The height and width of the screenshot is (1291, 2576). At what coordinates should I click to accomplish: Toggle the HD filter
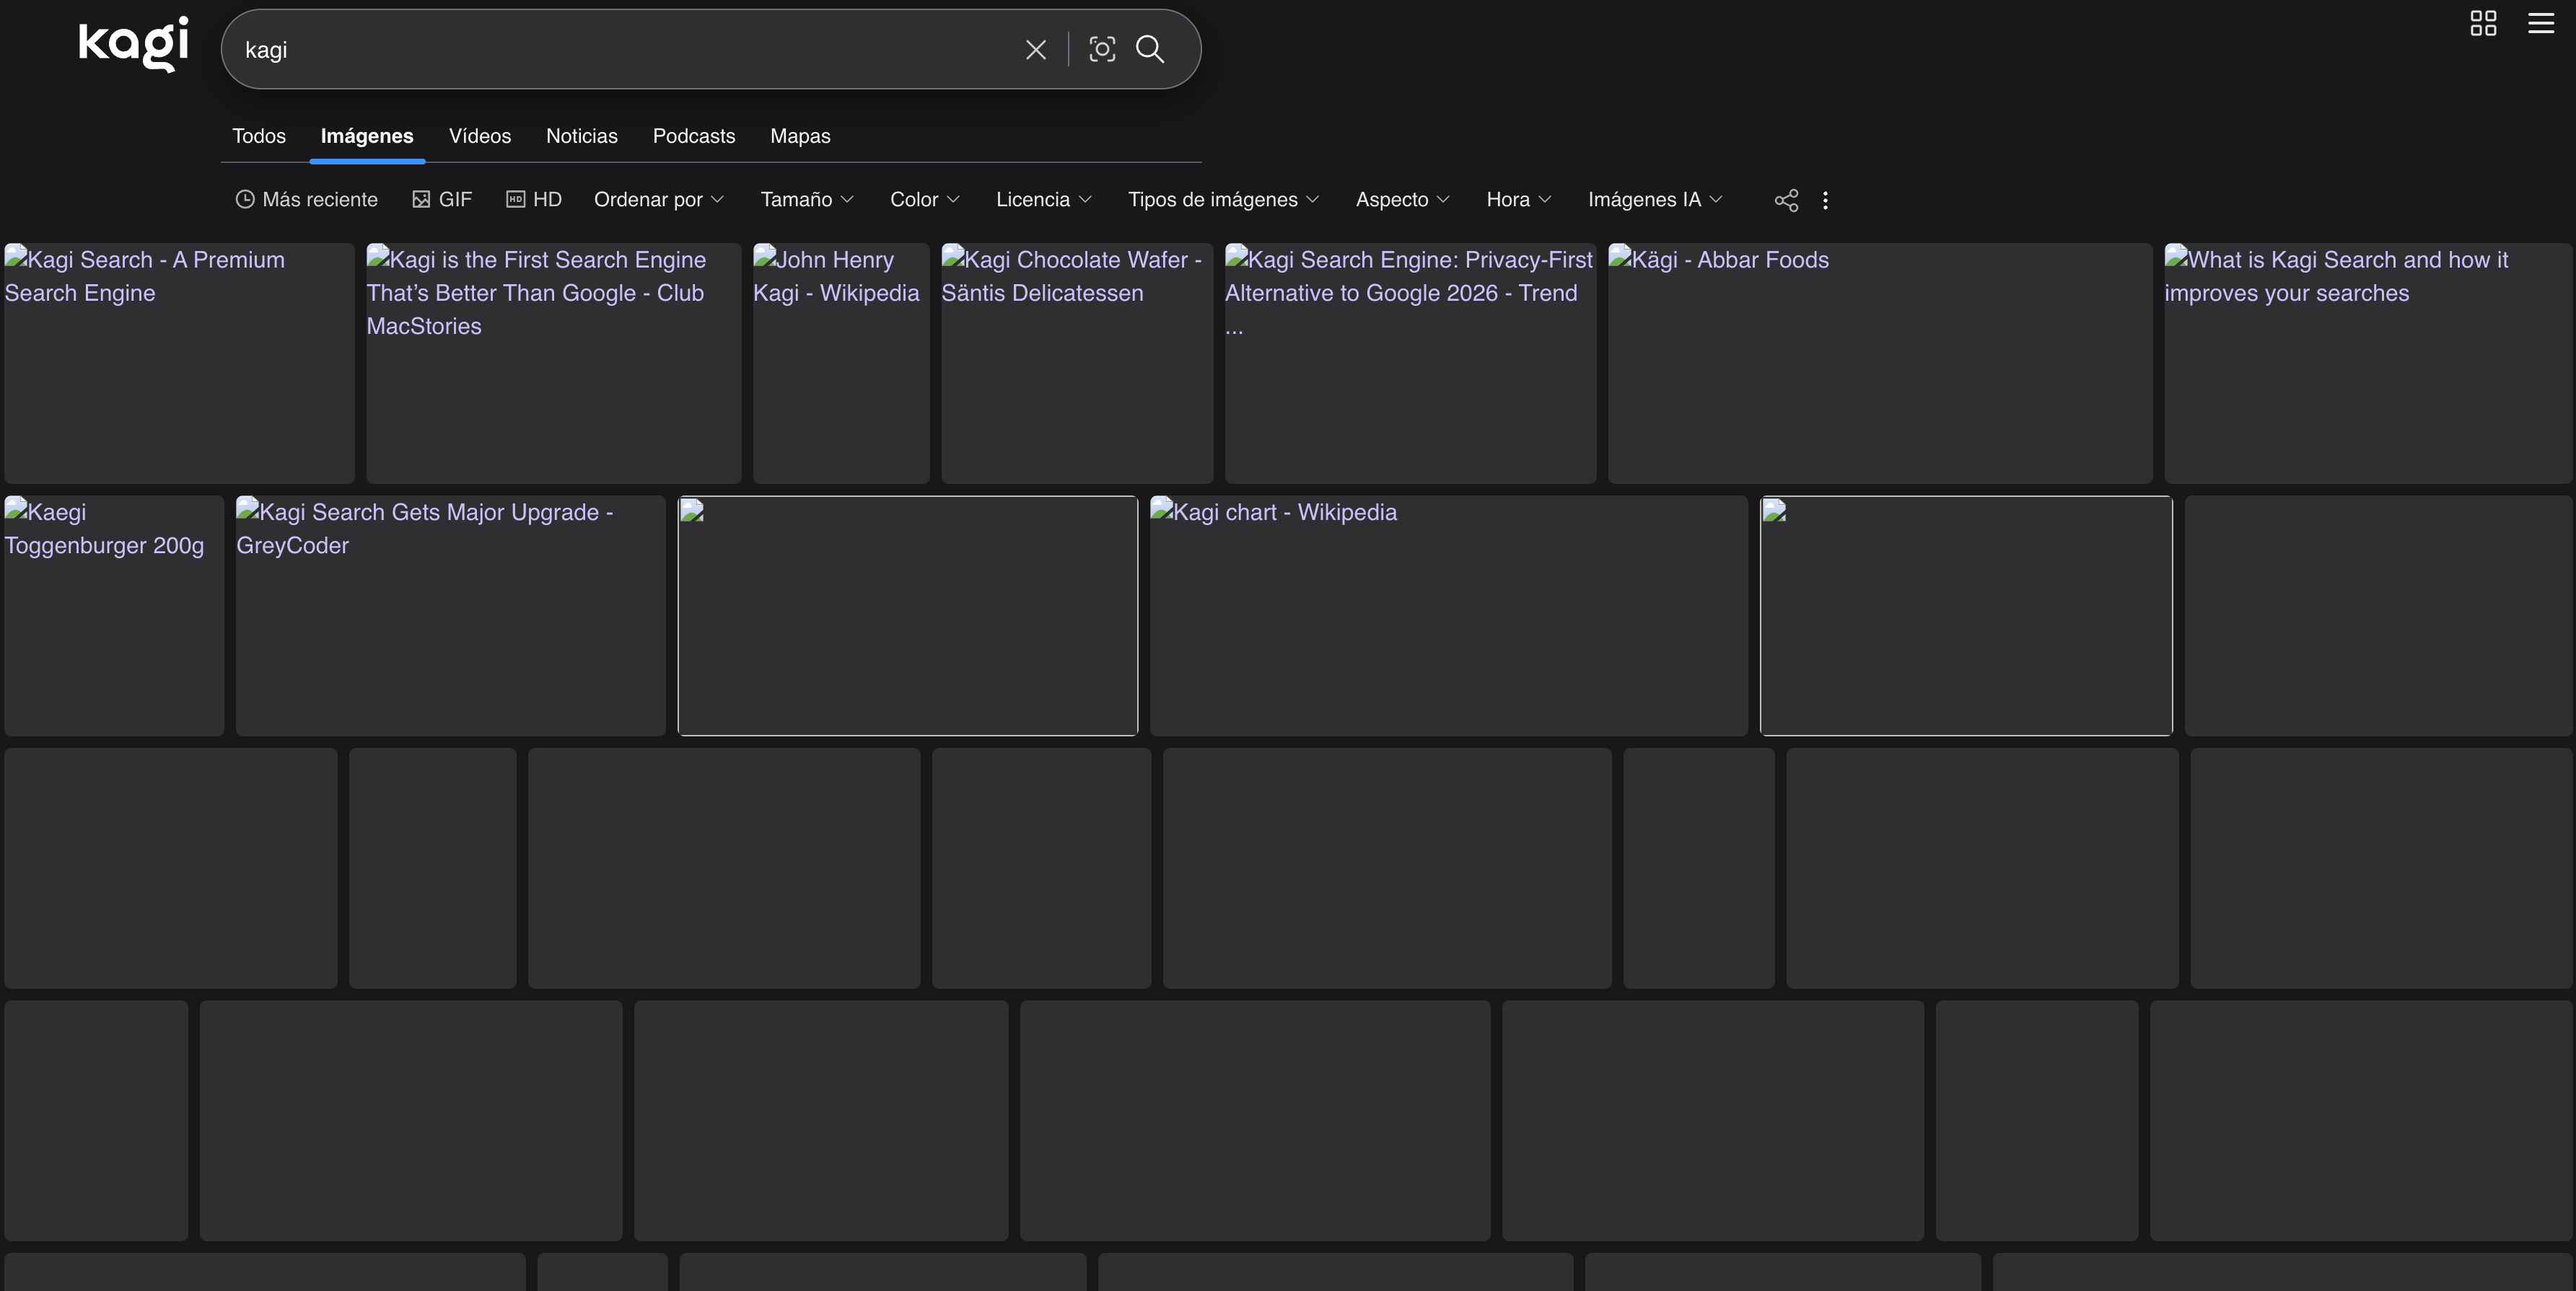534,200
